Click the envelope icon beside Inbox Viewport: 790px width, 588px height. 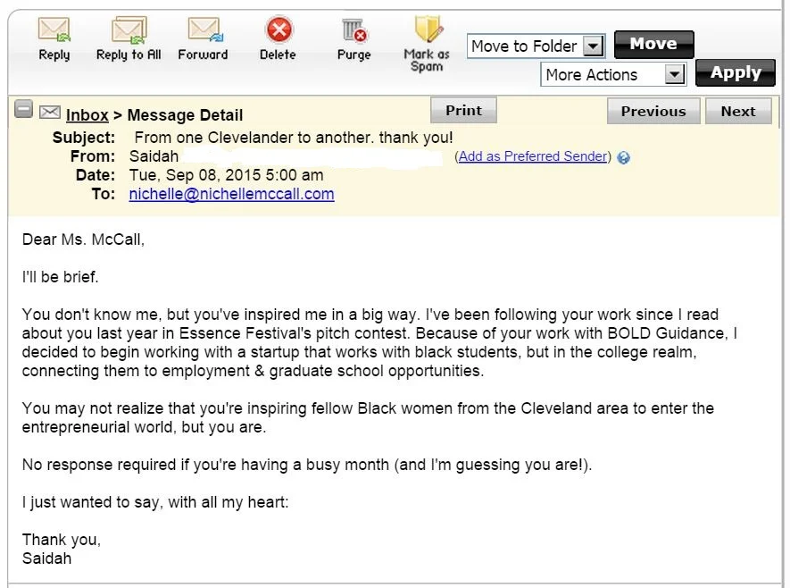pyautogui.click(x=50, y=113)
